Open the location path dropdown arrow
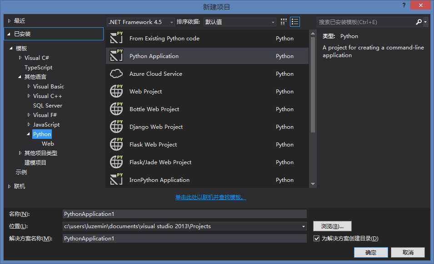This screenshot has width=434, height=264. tap(304, 226)
